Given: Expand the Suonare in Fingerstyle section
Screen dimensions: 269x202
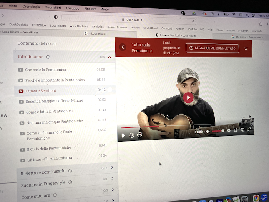Looking at the screenshot, I should click(x=112, y=179).
